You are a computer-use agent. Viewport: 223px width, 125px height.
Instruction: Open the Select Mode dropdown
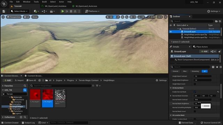(x=20, y=11)
